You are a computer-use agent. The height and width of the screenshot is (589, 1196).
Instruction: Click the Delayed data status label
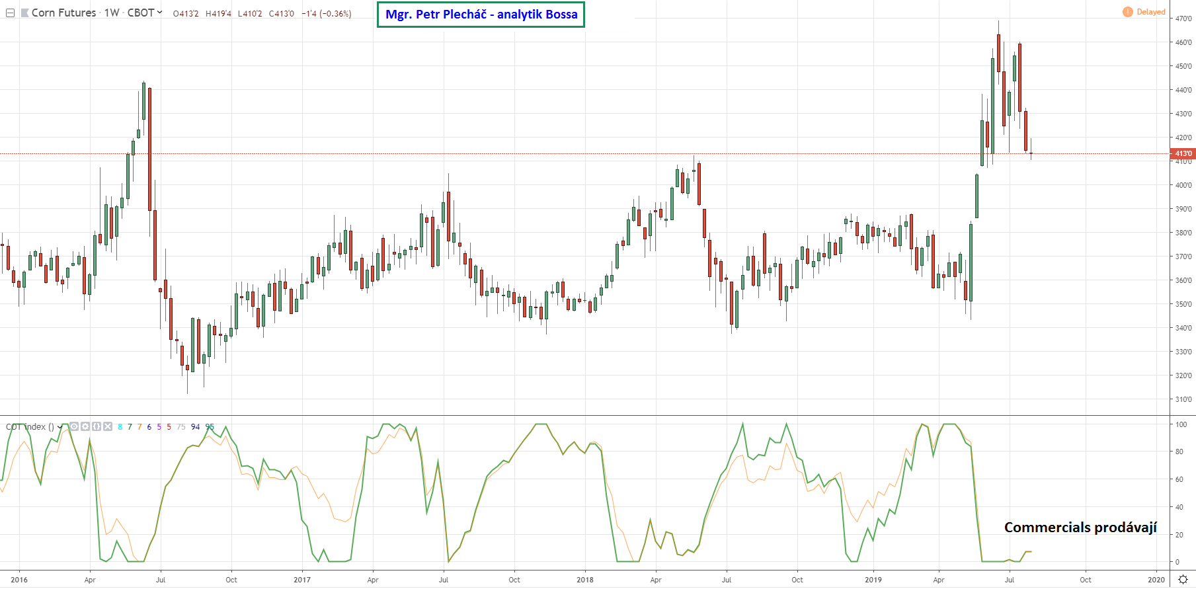[1151, 12]
